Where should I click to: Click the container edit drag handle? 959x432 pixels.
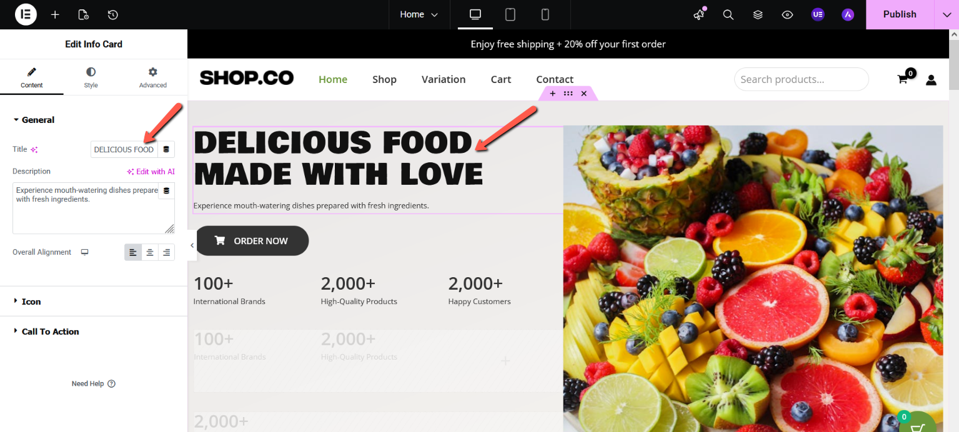coord(568,94)
